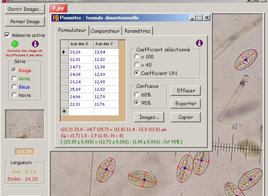
Task: Click the Etalon : 24,20 length value
Action: [22, 179]
